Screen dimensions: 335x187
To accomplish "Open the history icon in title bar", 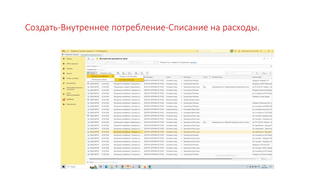I will tap(236, 51).
